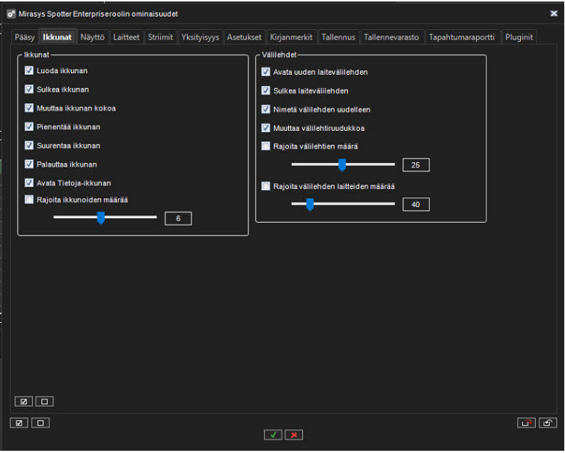Viewport: 565px width, 453px height.
Task: Go to the Pluginit tab
Action: (x=519, y=37)
